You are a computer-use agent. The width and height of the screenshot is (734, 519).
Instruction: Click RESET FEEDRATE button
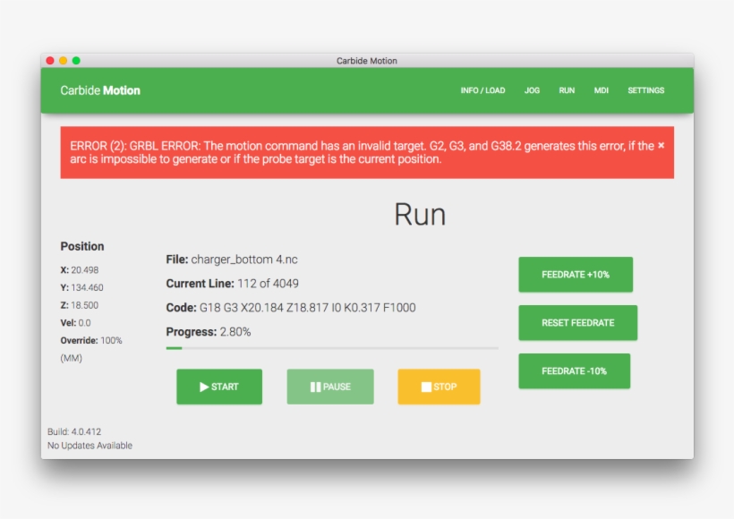click(577, 322)
